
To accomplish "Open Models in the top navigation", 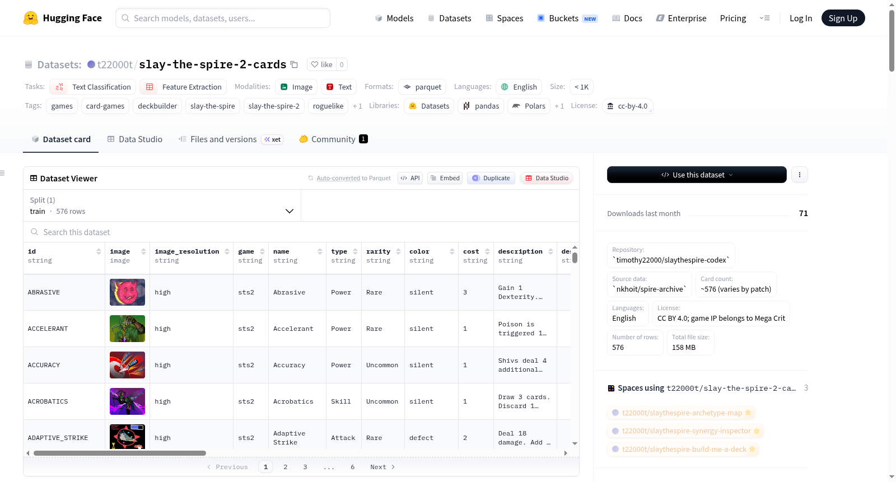I will tap(394, 18).
